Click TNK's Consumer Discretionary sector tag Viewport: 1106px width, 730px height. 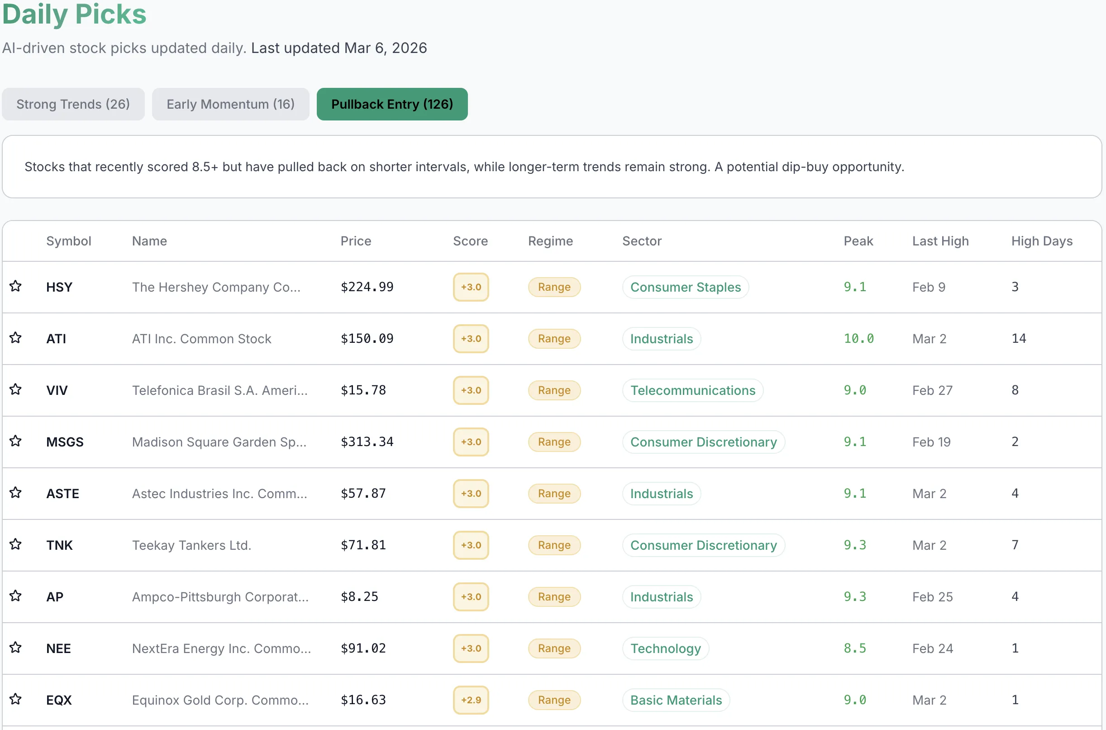704,546
